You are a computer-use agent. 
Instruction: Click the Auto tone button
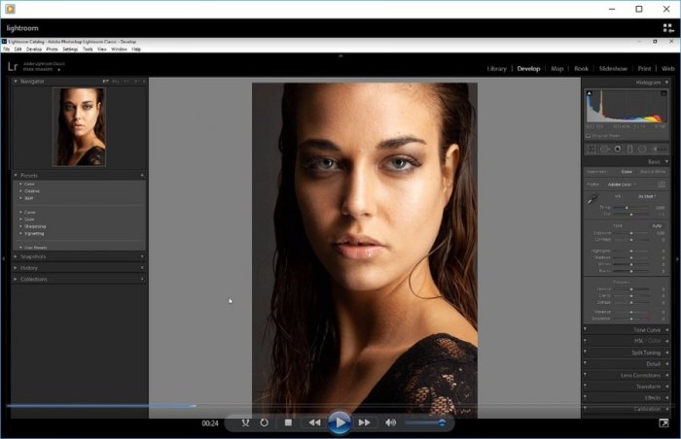(x=656, y=224)
